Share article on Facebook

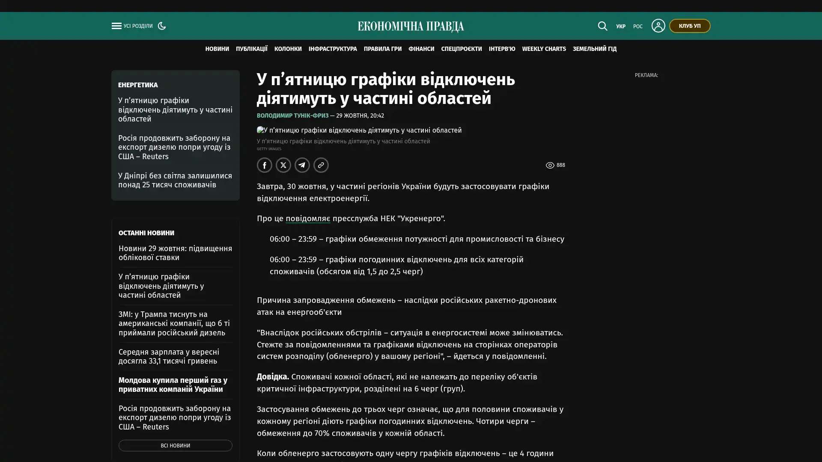click(265, 165)
